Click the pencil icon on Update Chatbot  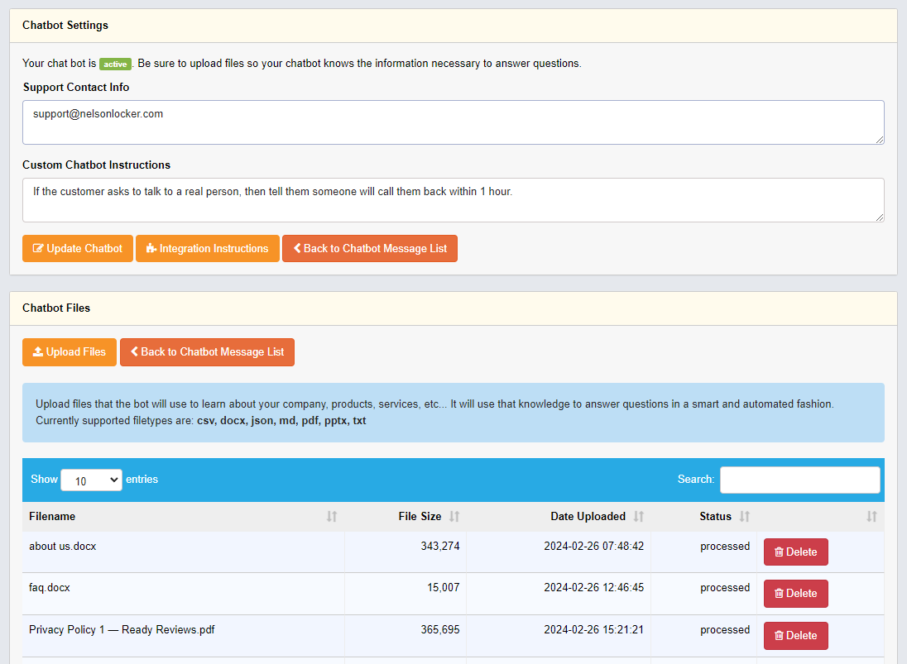coord(36,248)
